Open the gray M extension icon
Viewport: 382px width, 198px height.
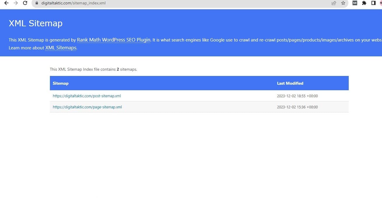[355, 3]
